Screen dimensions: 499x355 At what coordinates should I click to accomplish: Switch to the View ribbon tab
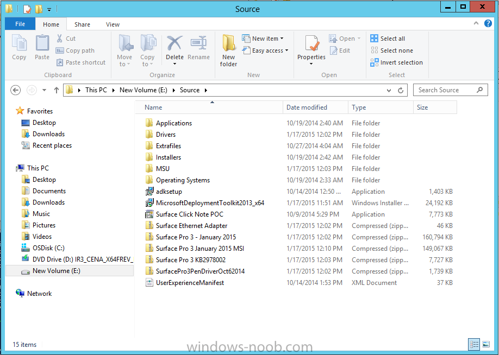pyautogui.click(x=113, y=24)
